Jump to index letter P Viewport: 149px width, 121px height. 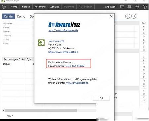(x=144, y=77)
